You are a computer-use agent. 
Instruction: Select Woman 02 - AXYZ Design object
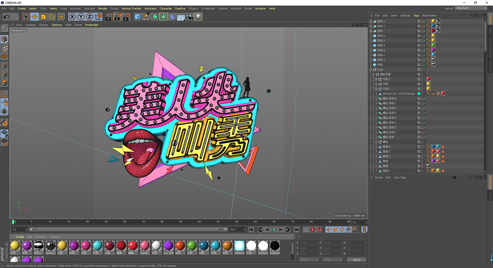[x=399, y=94]
